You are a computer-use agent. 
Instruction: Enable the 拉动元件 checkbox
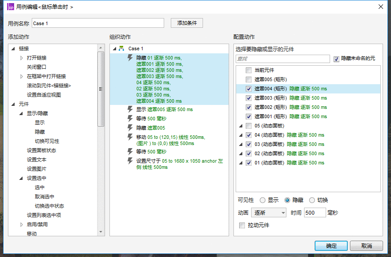(x=242, y=225)
